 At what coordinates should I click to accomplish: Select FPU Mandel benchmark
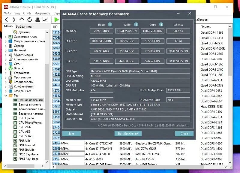coord(27,145)
